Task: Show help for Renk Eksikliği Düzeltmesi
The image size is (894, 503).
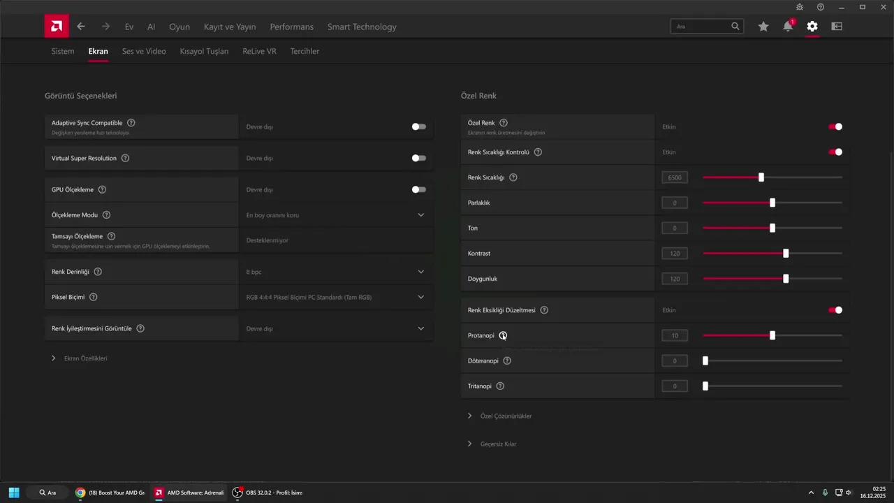Action: point(544,309)
